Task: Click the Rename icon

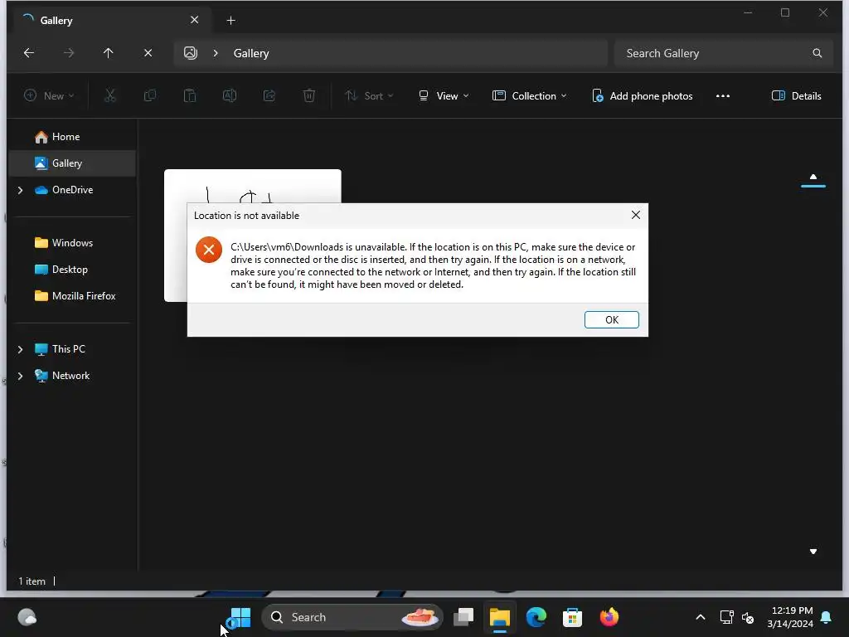Action: click(x=230, y=96)
